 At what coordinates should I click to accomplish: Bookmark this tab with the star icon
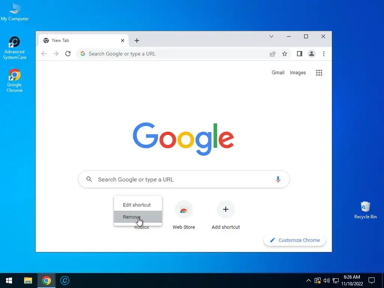point(285,54)
